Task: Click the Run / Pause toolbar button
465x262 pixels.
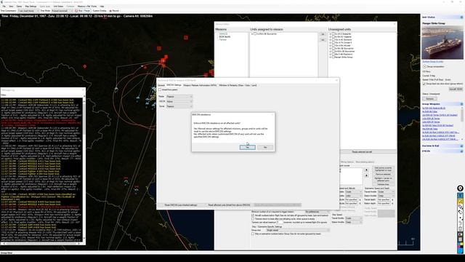Action: [83, 11]
